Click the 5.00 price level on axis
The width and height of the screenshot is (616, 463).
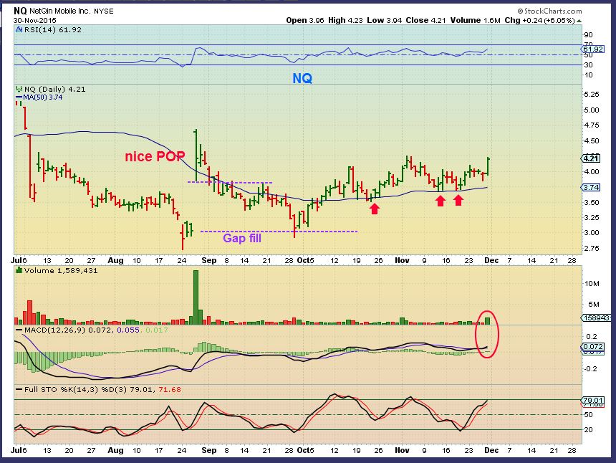click(591, 110)
